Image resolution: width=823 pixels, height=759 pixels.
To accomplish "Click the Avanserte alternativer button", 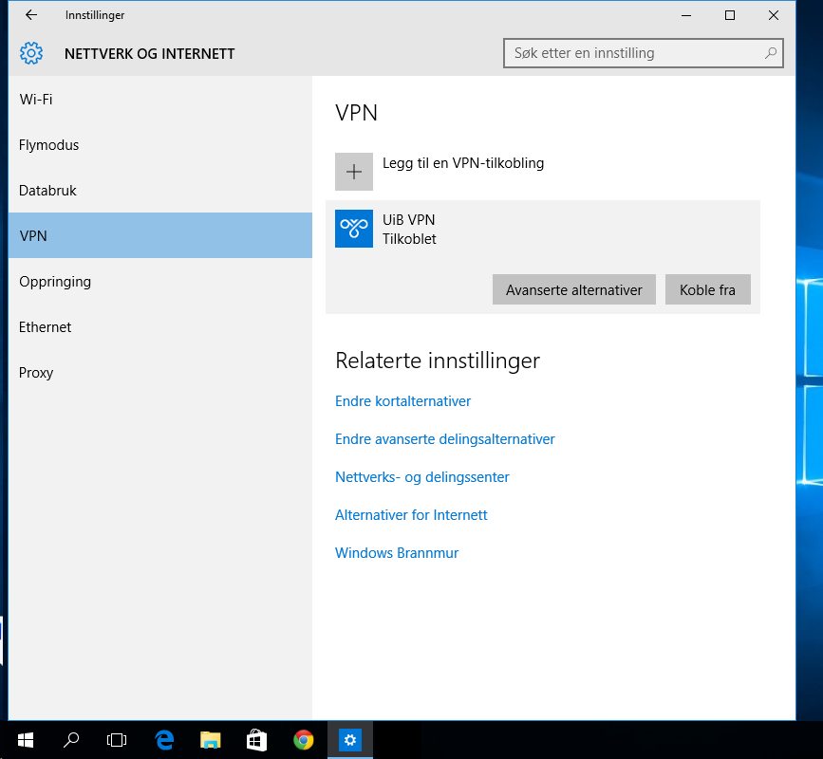I will [573, 289].
